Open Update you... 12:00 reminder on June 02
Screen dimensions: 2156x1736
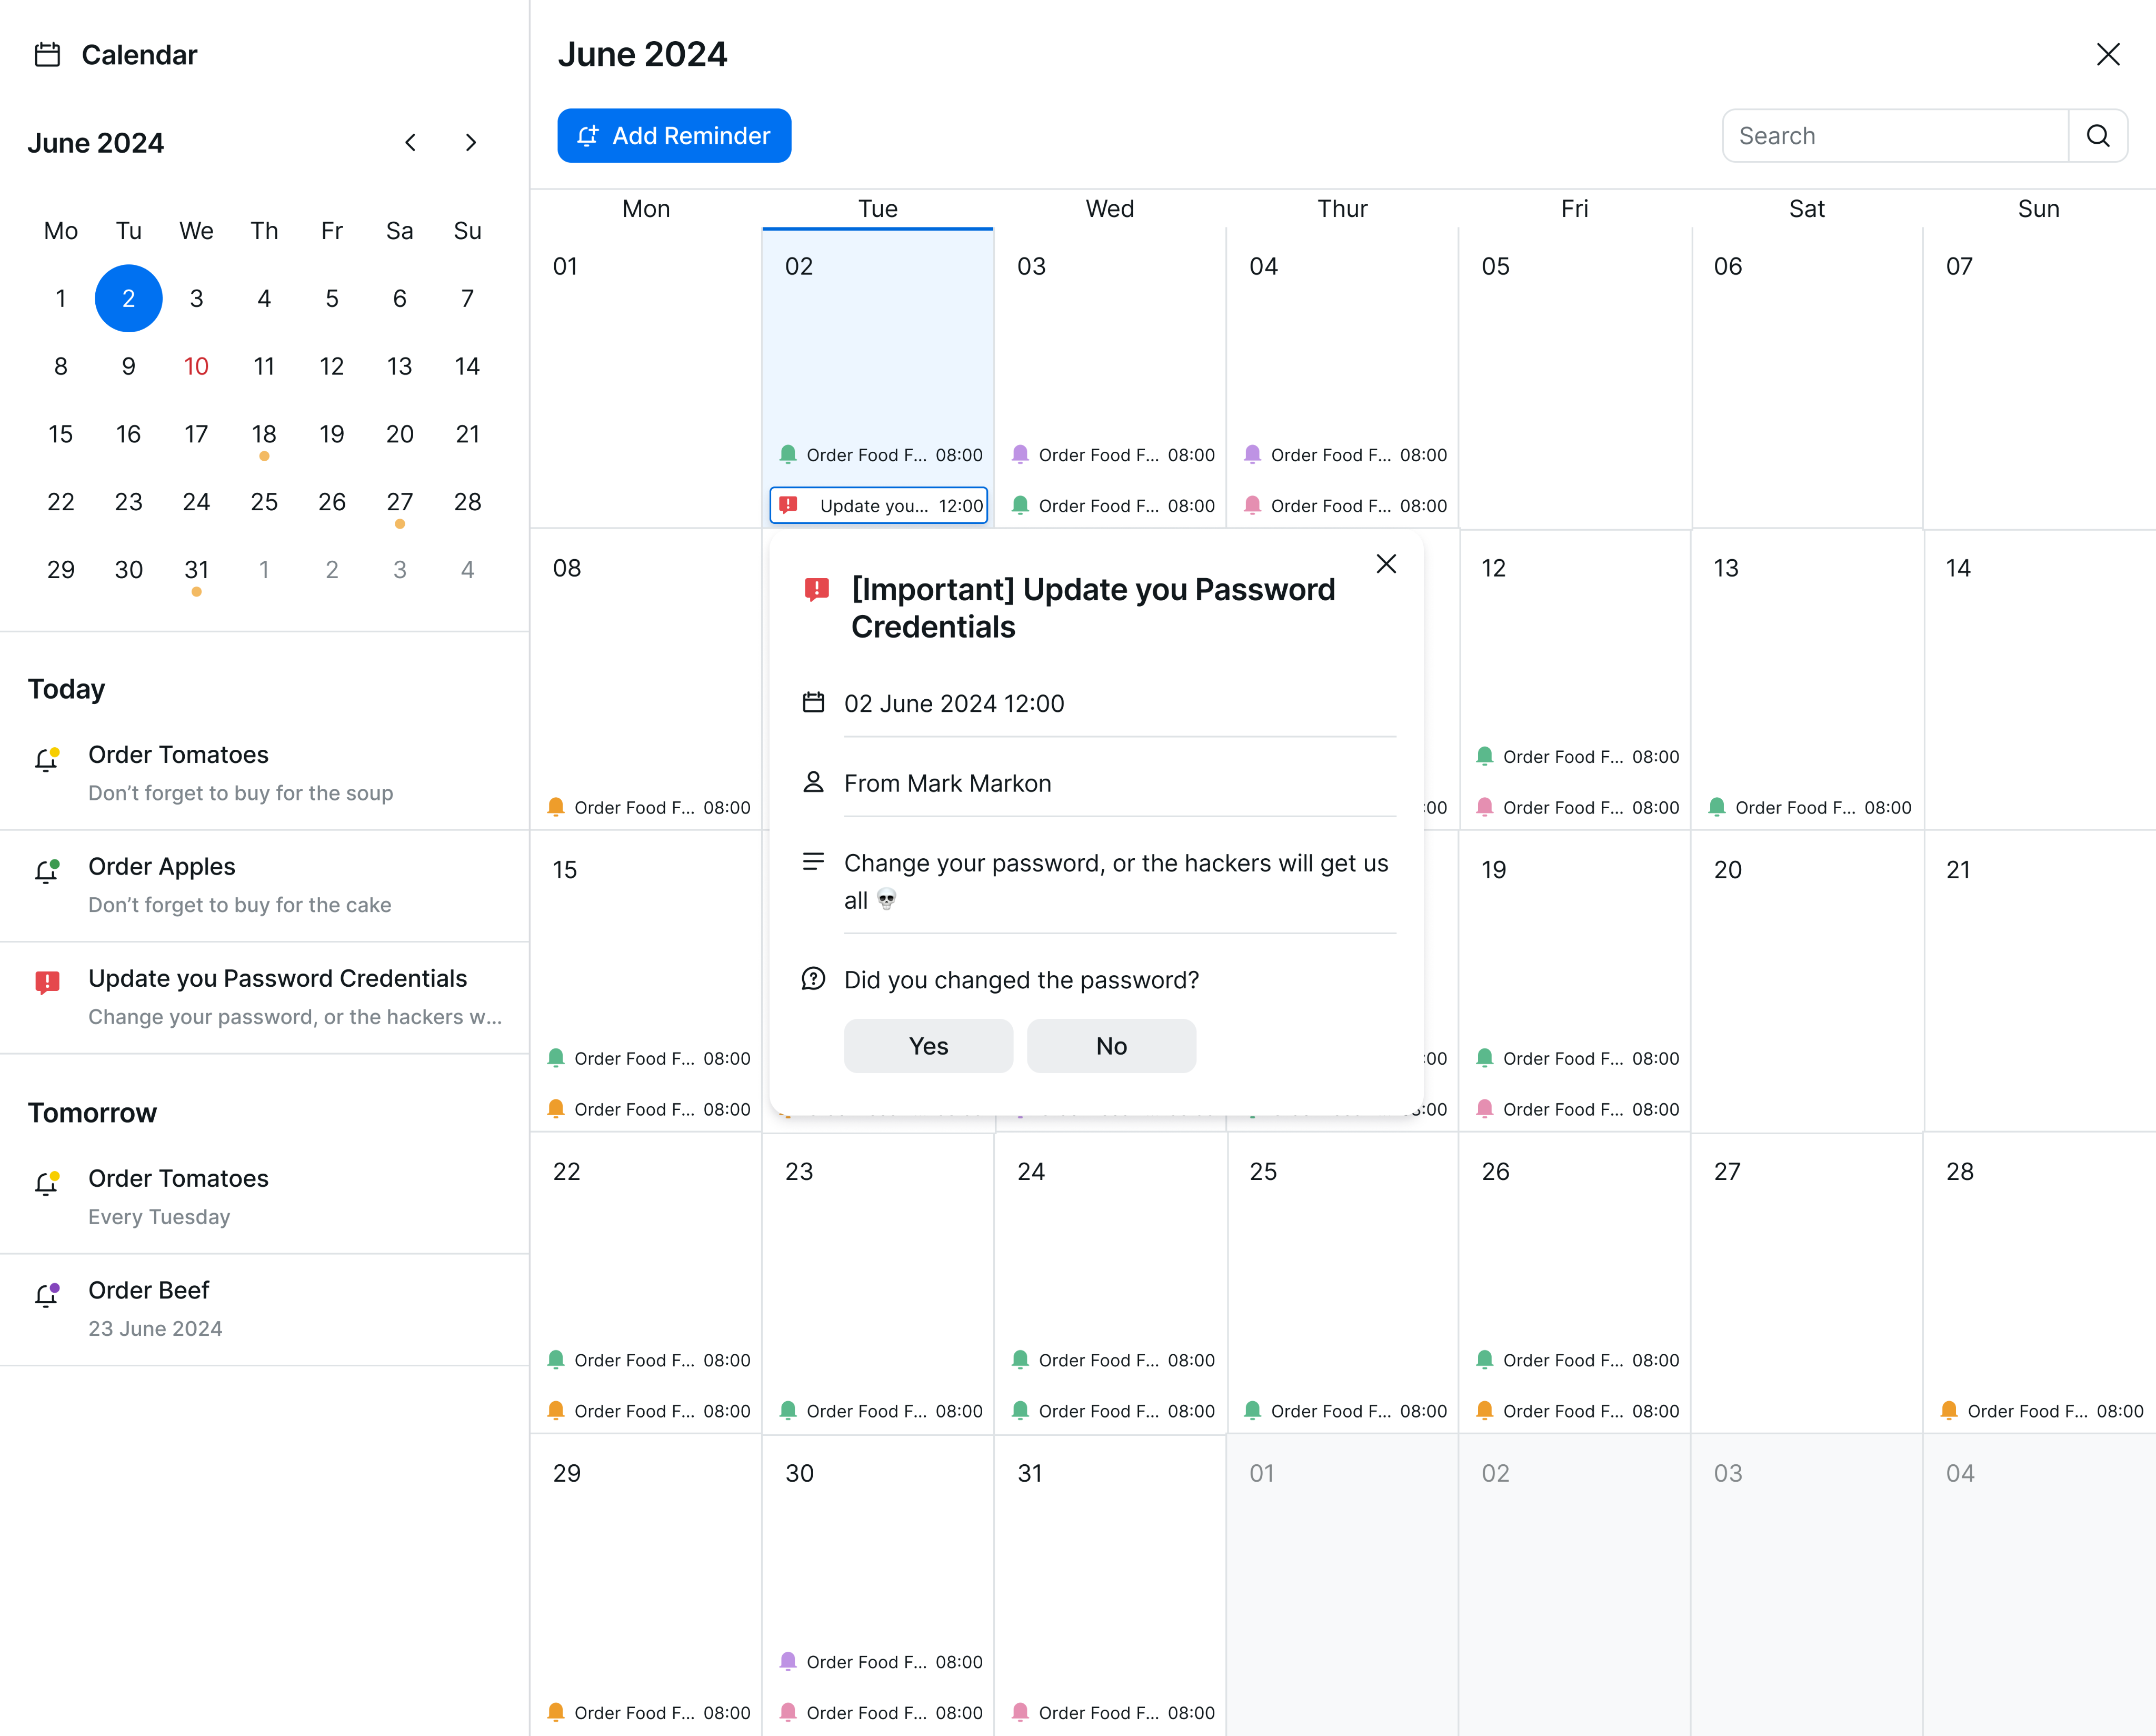tap(878, 507)
